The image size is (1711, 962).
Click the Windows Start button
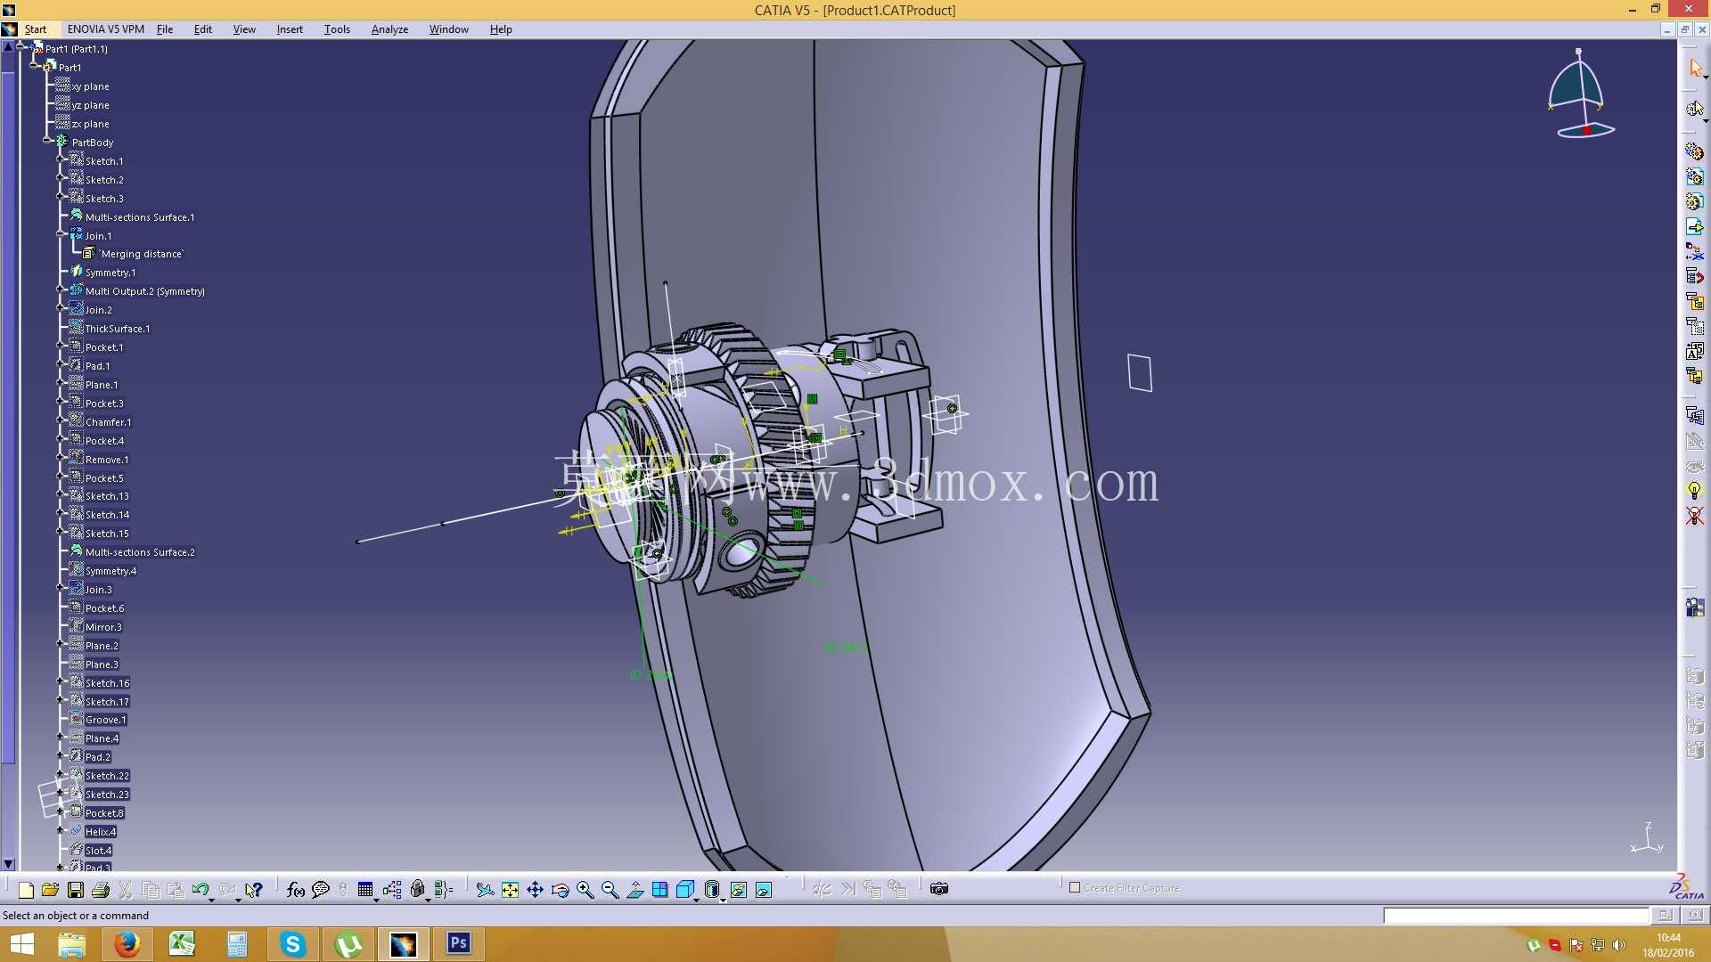(x=21, y=944)
